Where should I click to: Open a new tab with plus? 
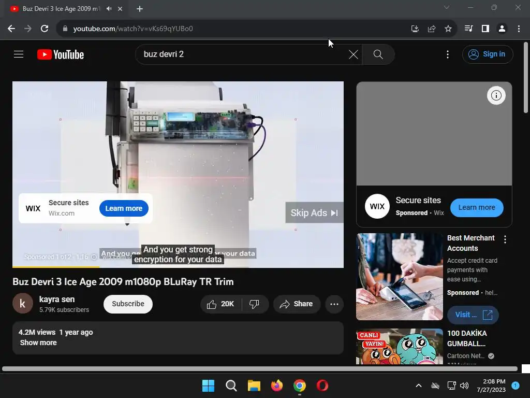(140, 9)
